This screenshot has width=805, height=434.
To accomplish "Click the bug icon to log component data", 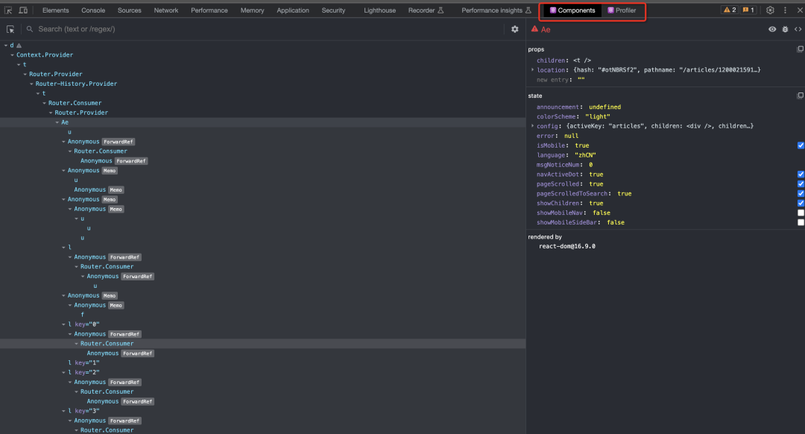I will tap(785, 29).
